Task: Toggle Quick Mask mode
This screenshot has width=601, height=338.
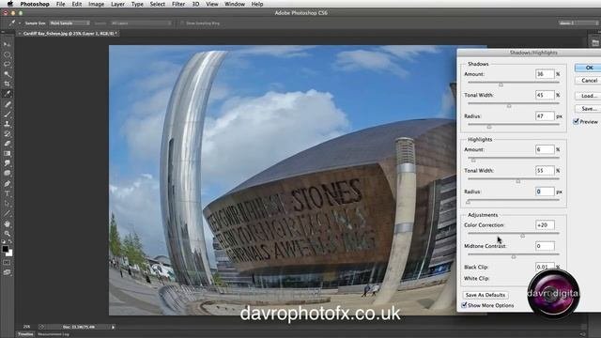Action: coord(7,263)
